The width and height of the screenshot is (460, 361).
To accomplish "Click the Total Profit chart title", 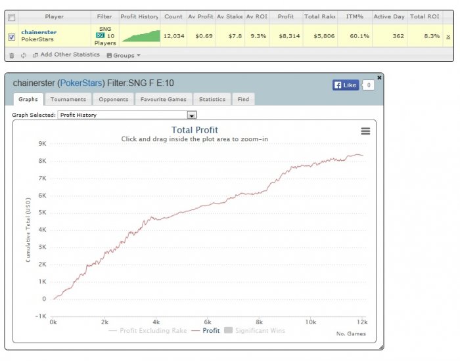I will click(195, 130).
